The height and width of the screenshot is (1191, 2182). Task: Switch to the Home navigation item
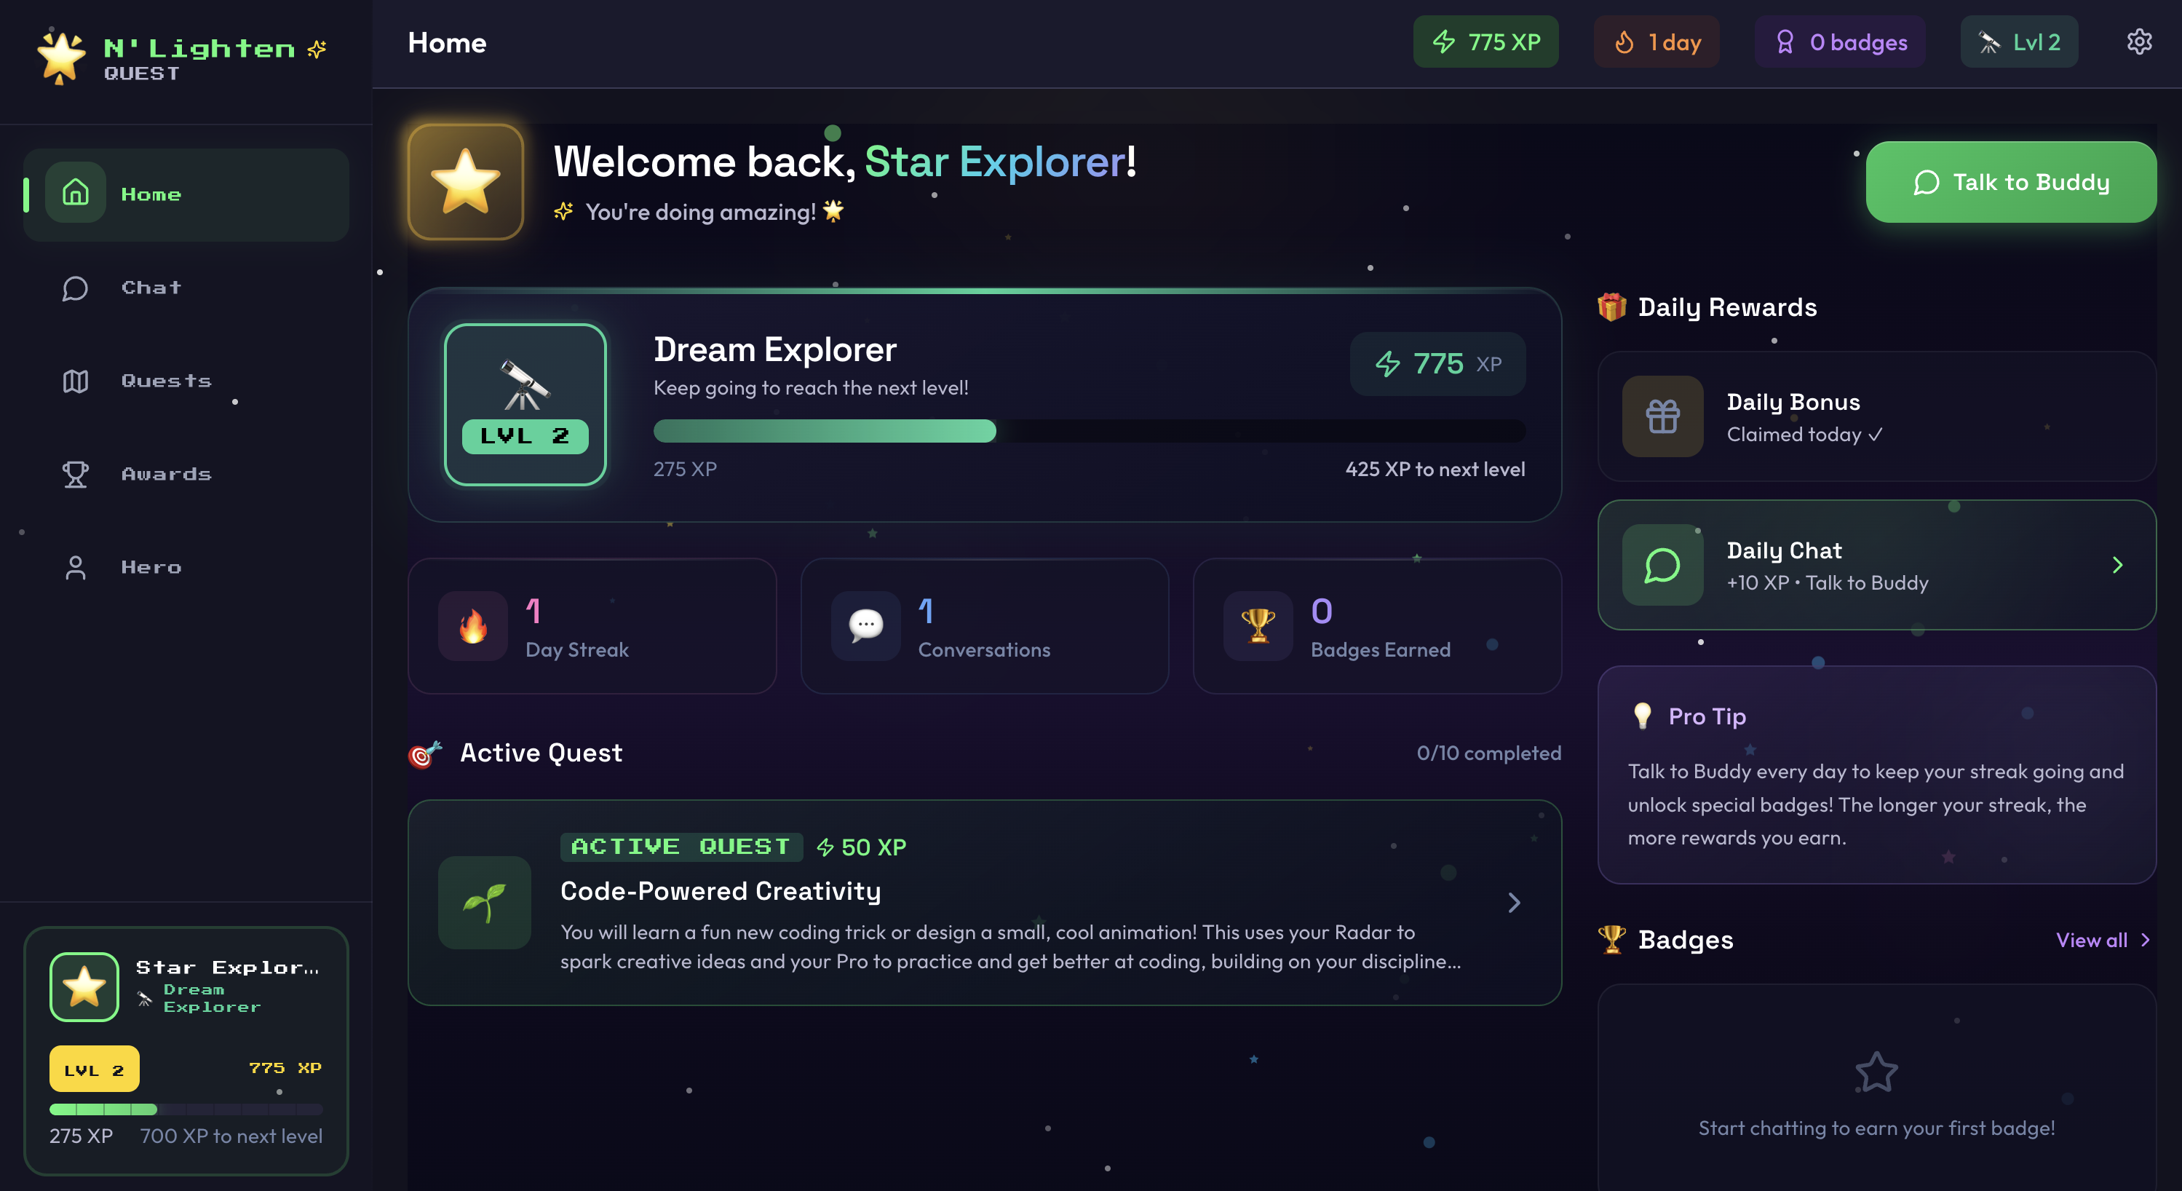click(x=151, y=194)
